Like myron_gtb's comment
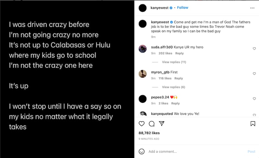The height and width of the screenshot is (158, 259). click(254, 74)
